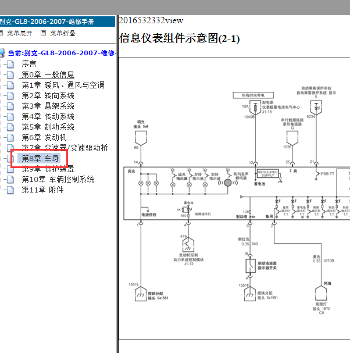The image size is (350, 353).
Task: Open 第2章 转向系统 chapter
Action: [x=48, y=95]
